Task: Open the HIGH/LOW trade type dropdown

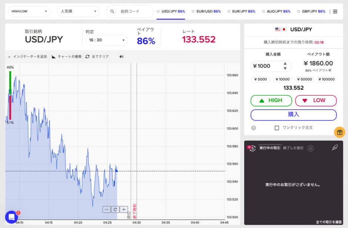Action: [x=29, y=11]
